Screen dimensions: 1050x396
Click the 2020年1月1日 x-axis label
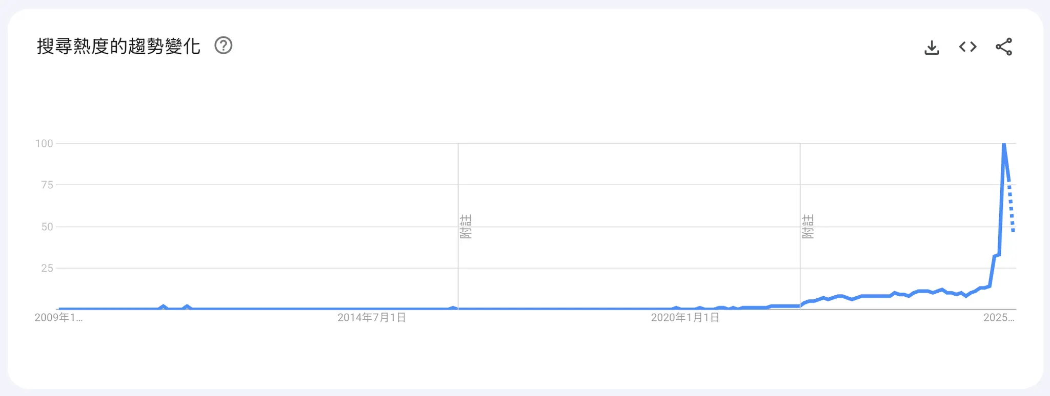coord(685,318)
